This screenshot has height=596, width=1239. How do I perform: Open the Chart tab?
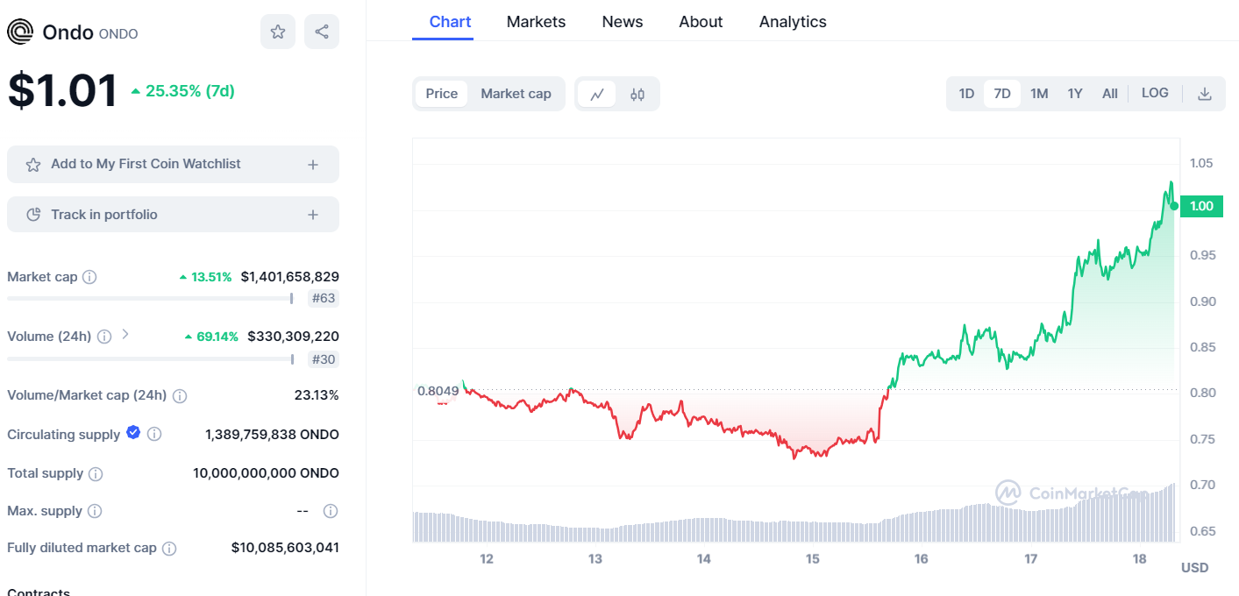point(450,22)
